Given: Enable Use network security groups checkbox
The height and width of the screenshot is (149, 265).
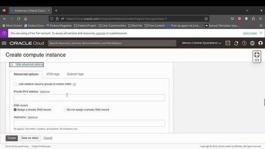Looking at the screenshot, I should pos(15,84).
